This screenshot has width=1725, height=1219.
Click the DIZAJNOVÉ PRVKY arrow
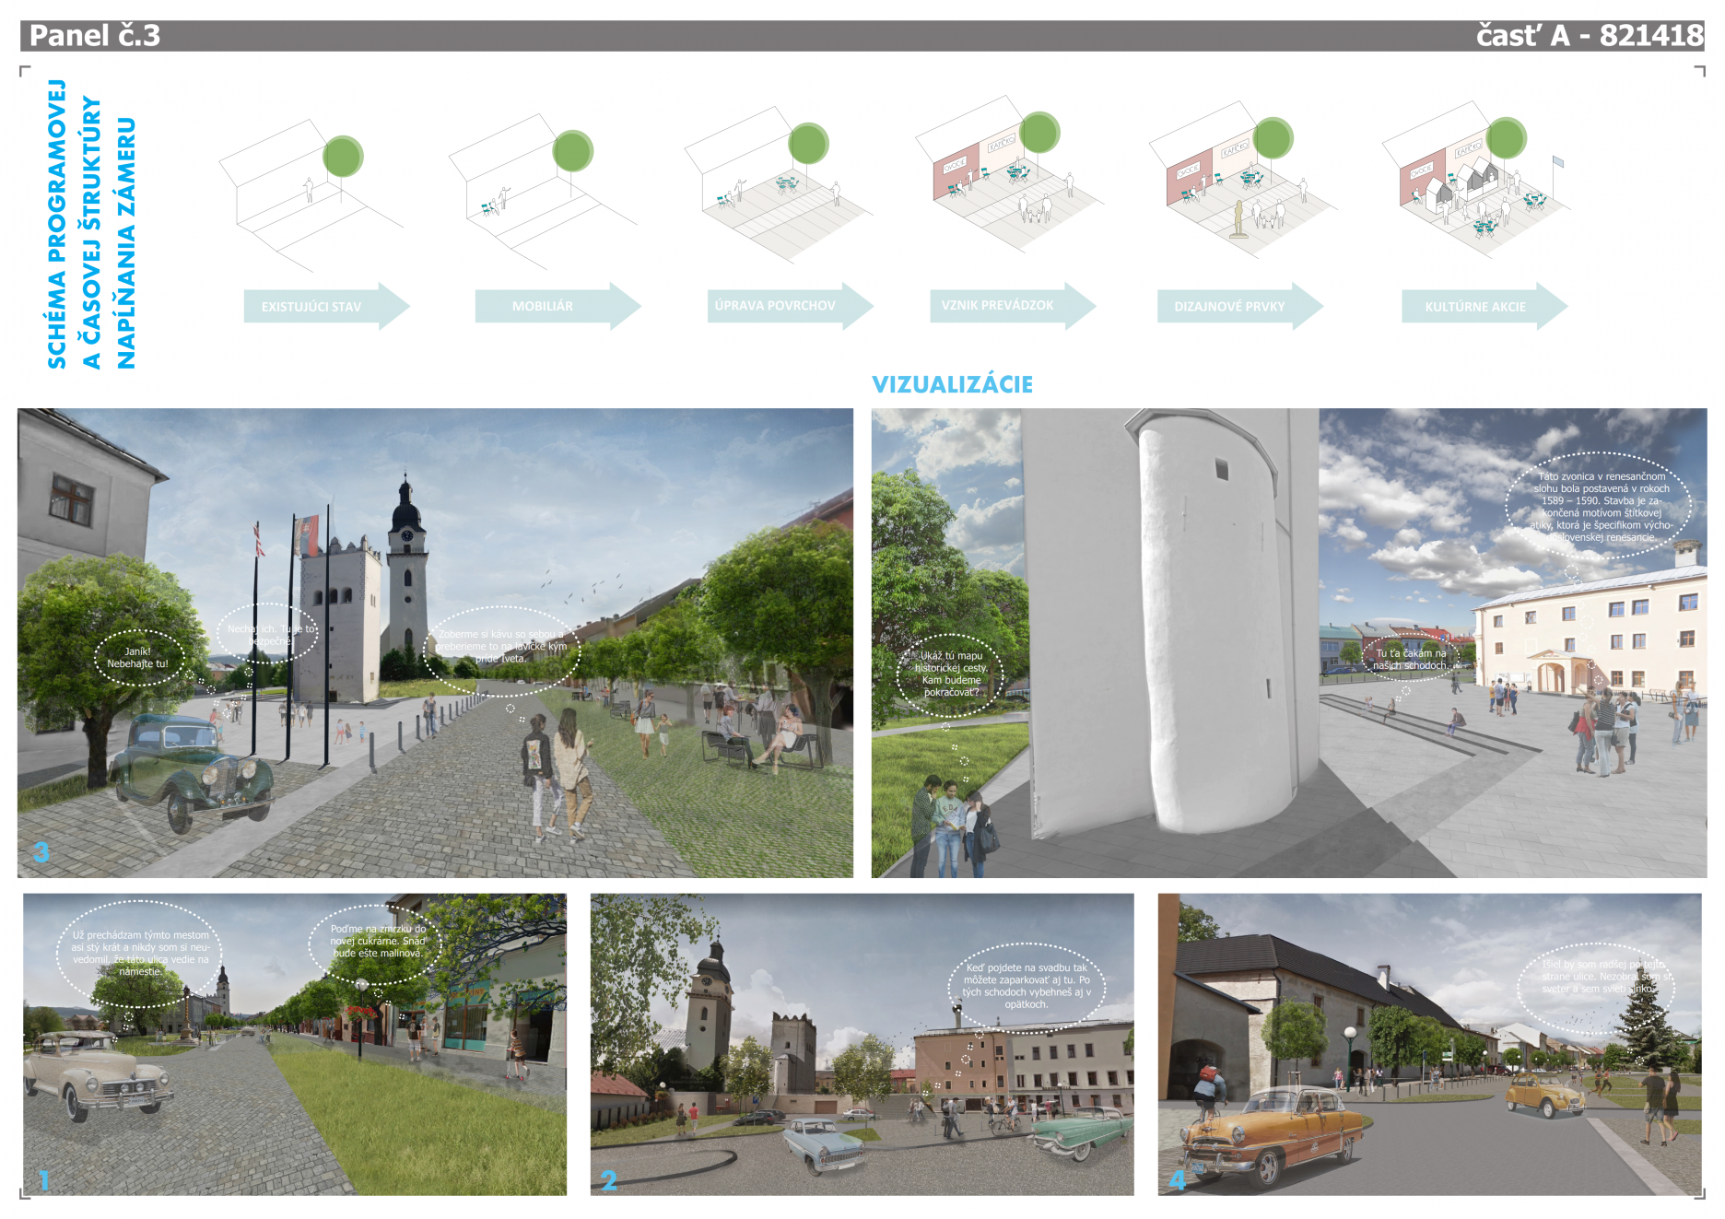pos(1229,306)
